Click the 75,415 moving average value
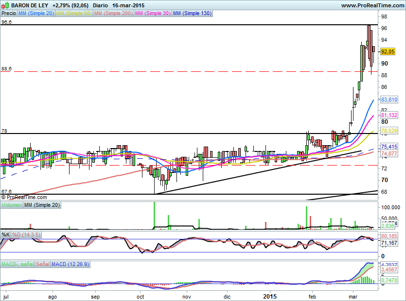Viewport: 406px width, 301px height. [389, 147]
